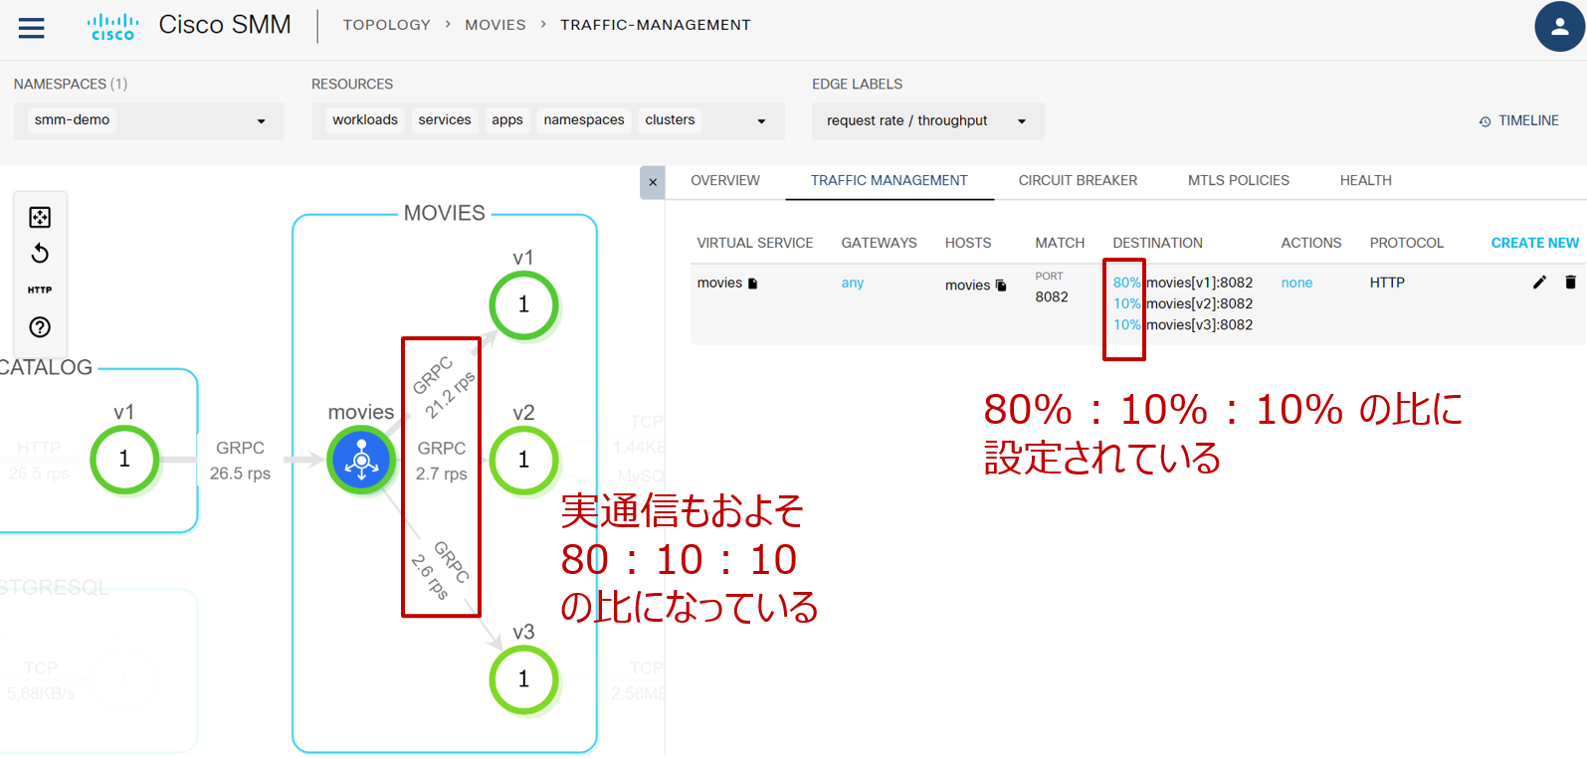Click the fit-to-screen graph icon
The height and width of the screenshot is (759, 1587).
click(40, 217)
